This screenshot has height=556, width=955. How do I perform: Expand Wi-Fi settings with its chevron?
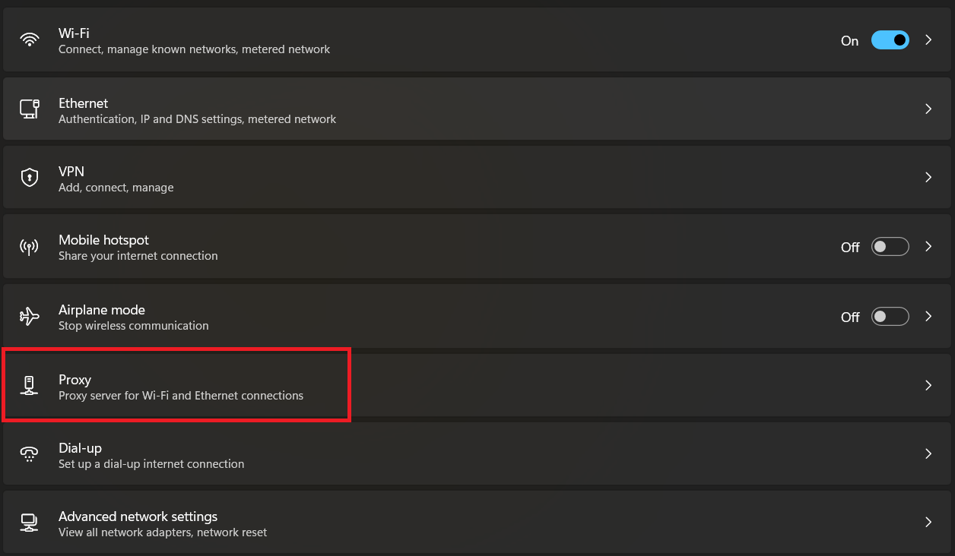click(928, 40)
